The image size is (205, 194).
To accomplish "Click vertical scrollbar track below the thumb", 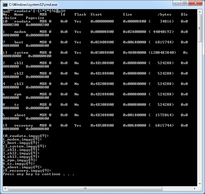I will tap(200, 116).
